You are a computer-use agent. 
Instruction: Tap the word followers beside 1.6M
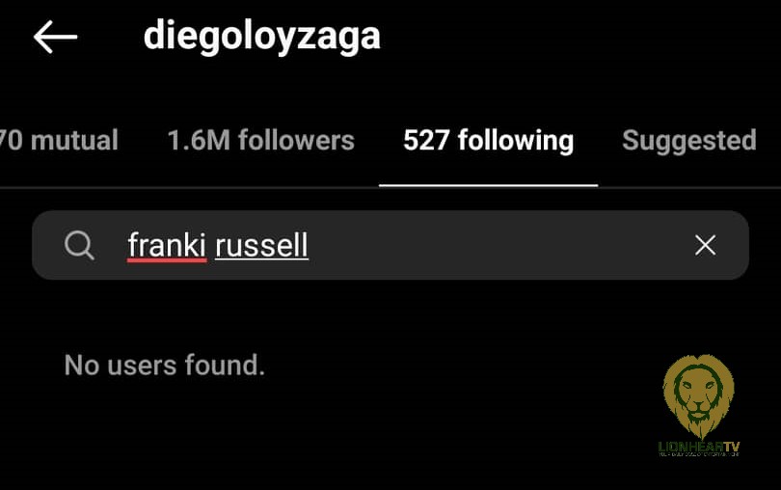pyautogui.click(x=296, y=140)
